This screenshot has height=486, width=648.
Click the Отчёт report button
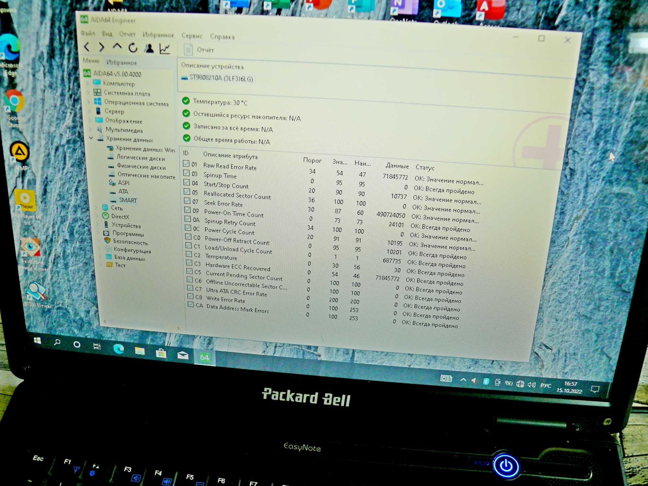point(199,50)
